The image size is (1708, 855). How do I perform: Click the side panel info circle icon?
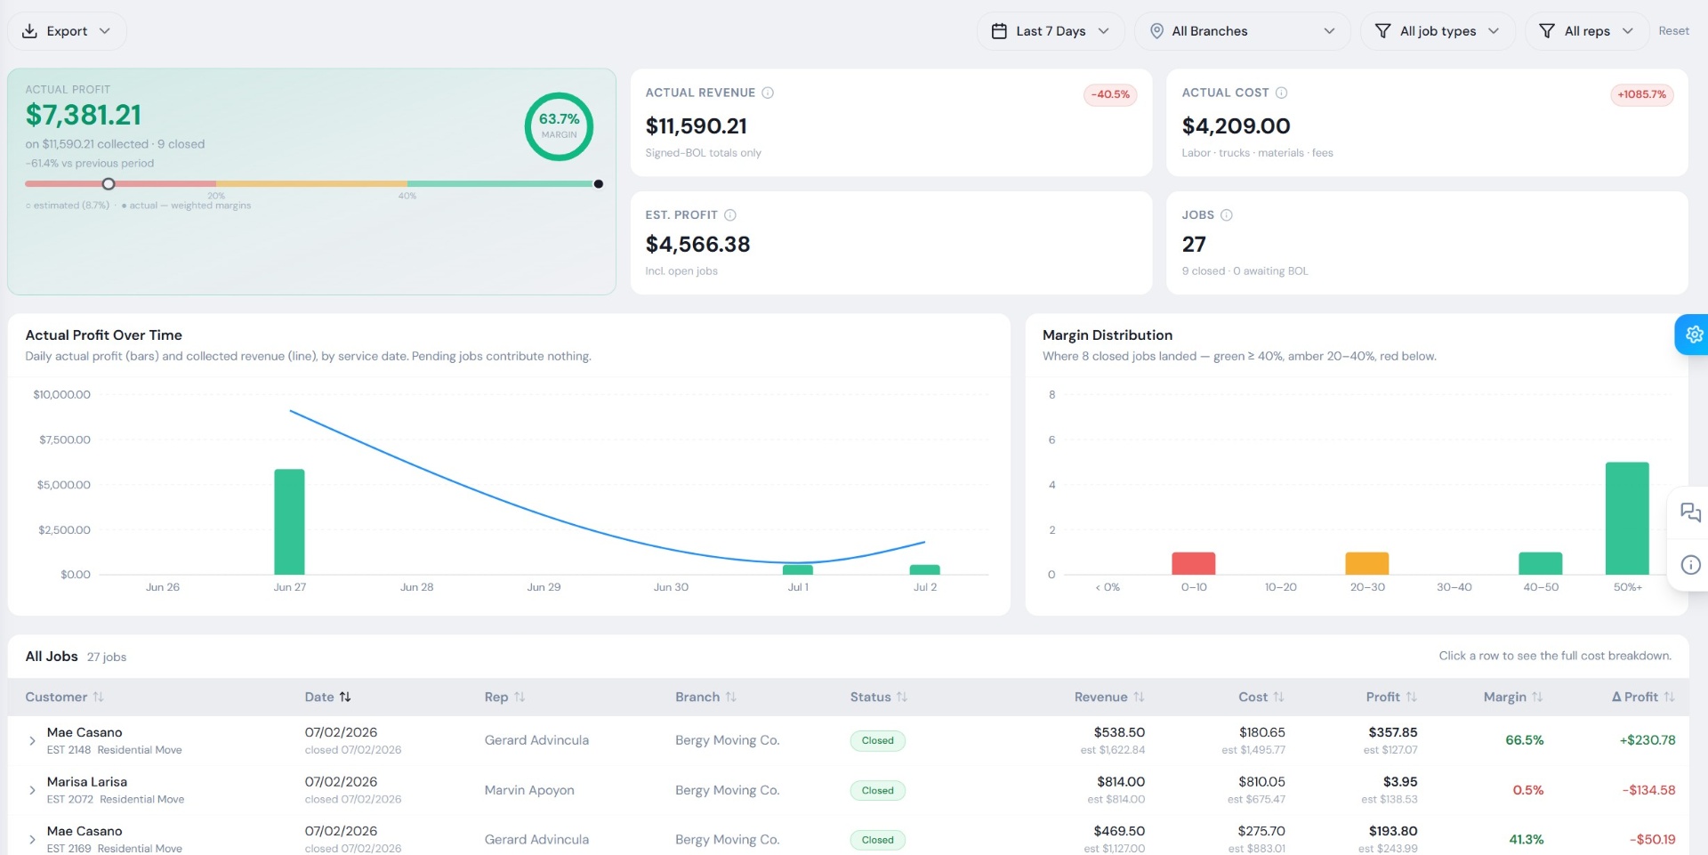point(1690,565)
